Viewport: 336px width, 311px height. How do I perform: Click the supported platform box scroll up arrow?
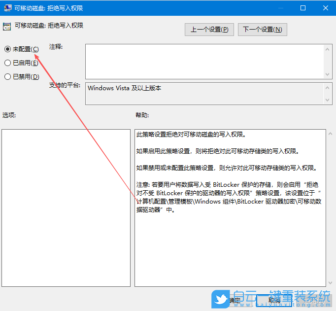pyautogui.click(x=327, y=87)
